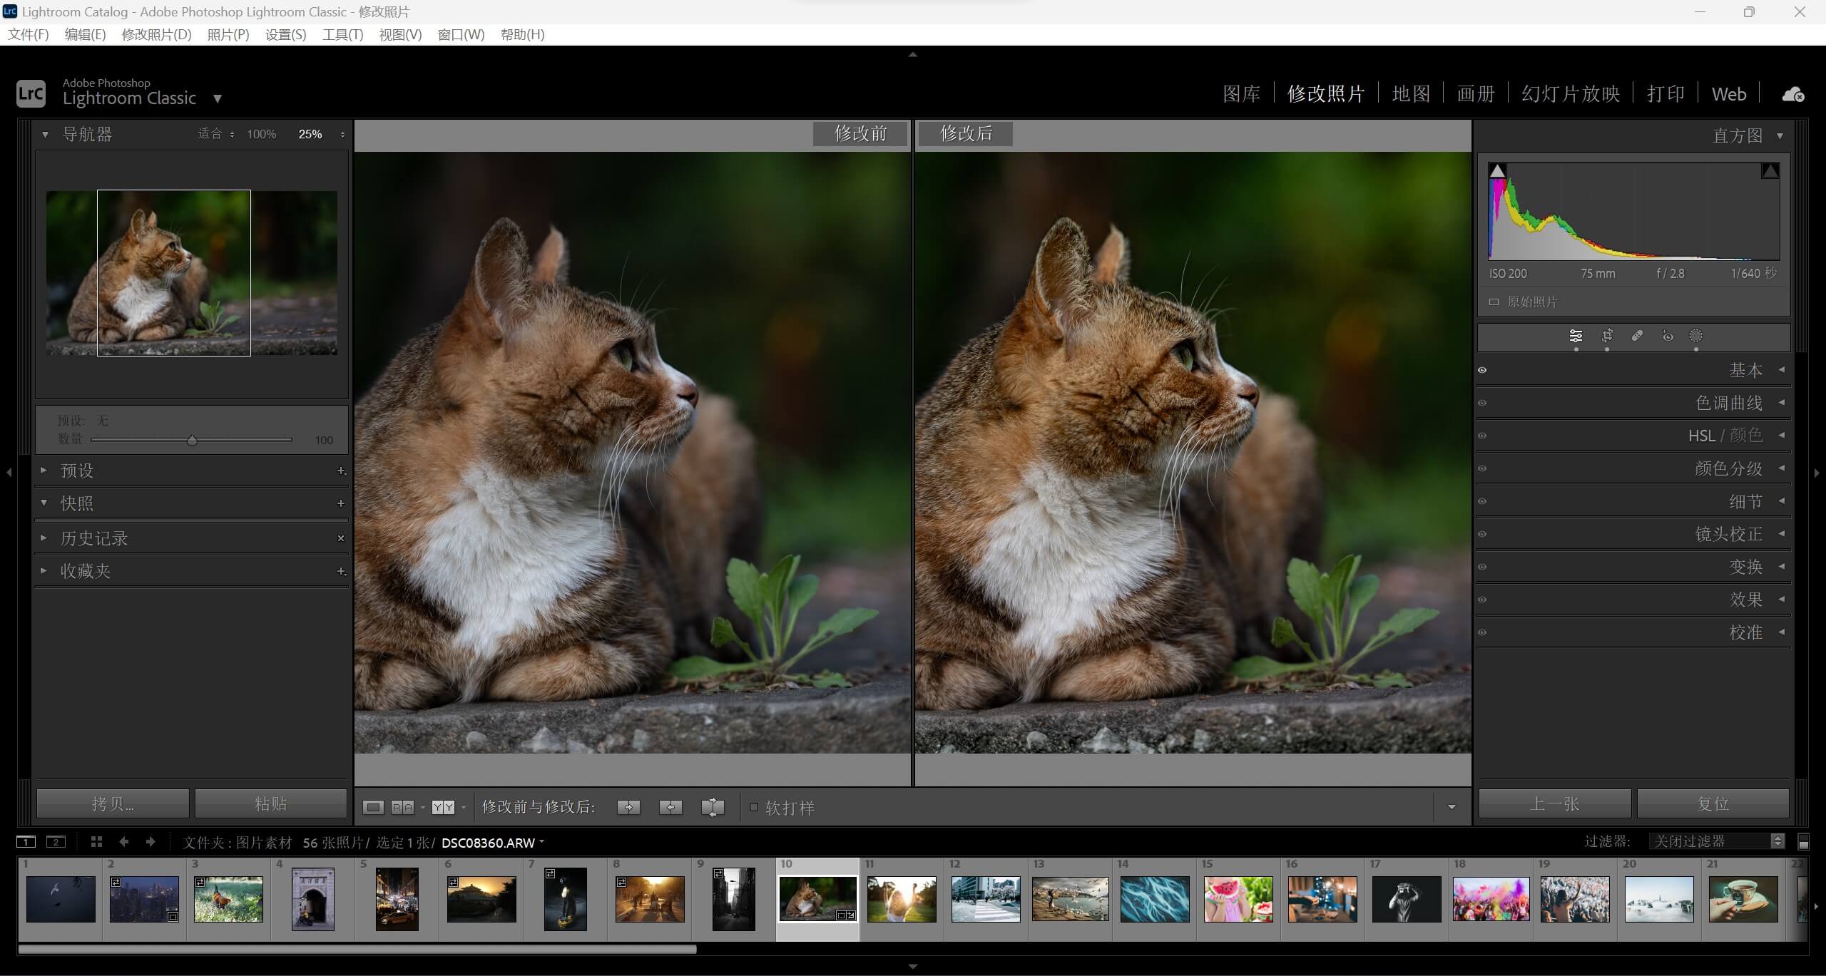Select the Red Eye correction tool
The width and height of the screenshot is (1826, 976).
tap(1667, 336)
